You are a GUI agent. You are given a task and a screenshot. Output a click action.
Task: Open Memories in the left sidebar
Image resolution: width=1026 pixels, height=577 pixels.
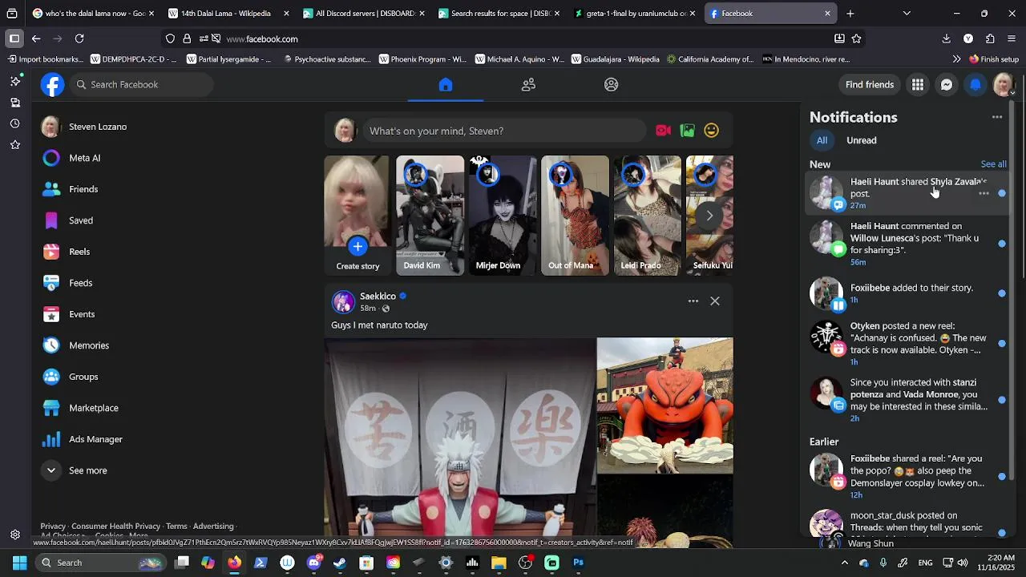[x=89, y=345]
